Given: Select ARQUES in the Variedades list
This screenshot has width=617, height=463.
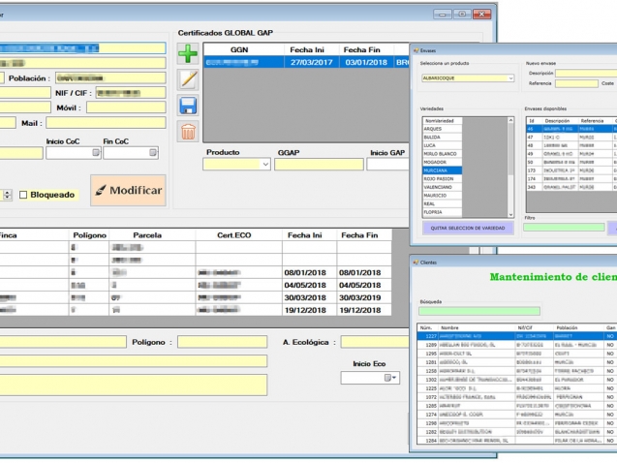Looking at the screenshot, I should 443,129.
